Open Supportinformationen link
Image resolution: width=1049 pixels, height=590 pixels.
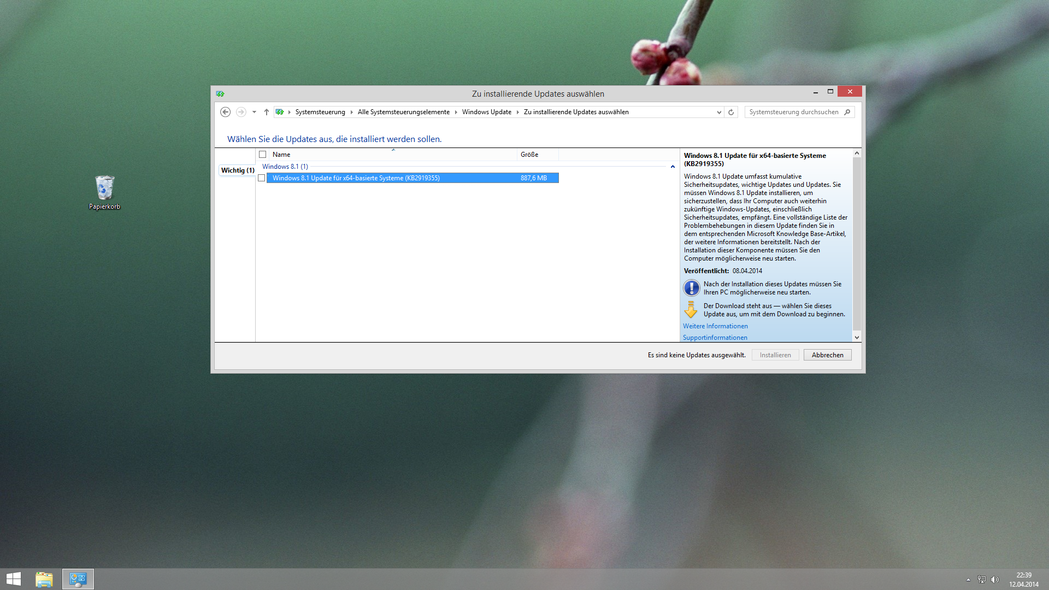715,338
